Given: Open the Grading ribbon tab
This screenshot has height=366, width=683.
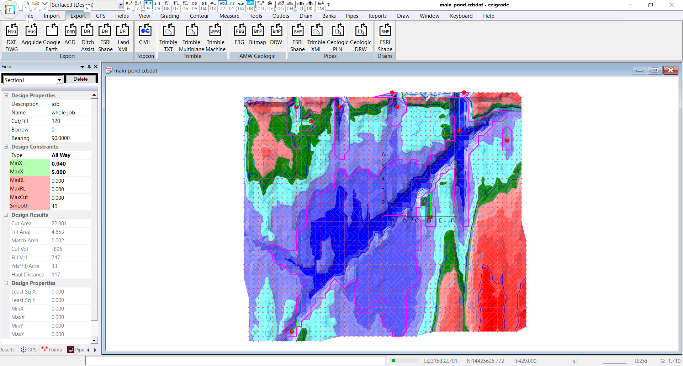Looking at the screenshot, I should (x=169, y=16).
